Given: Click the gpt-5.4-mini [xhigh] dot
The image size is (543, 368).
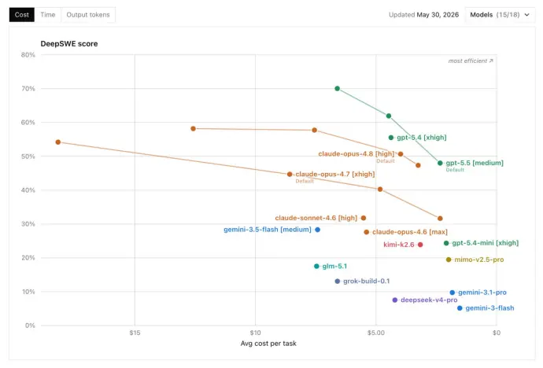Looking at the screenshot, I should (x=446, y=243).
